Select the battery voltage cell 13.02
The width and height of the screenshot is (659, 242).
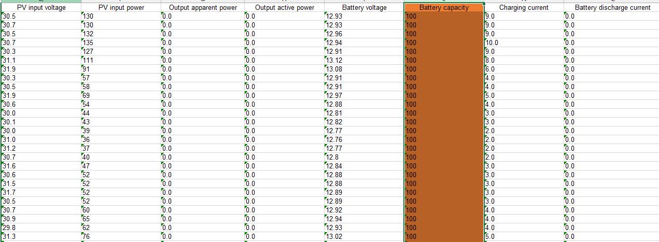pyautogui.click(x=364, y=236)
